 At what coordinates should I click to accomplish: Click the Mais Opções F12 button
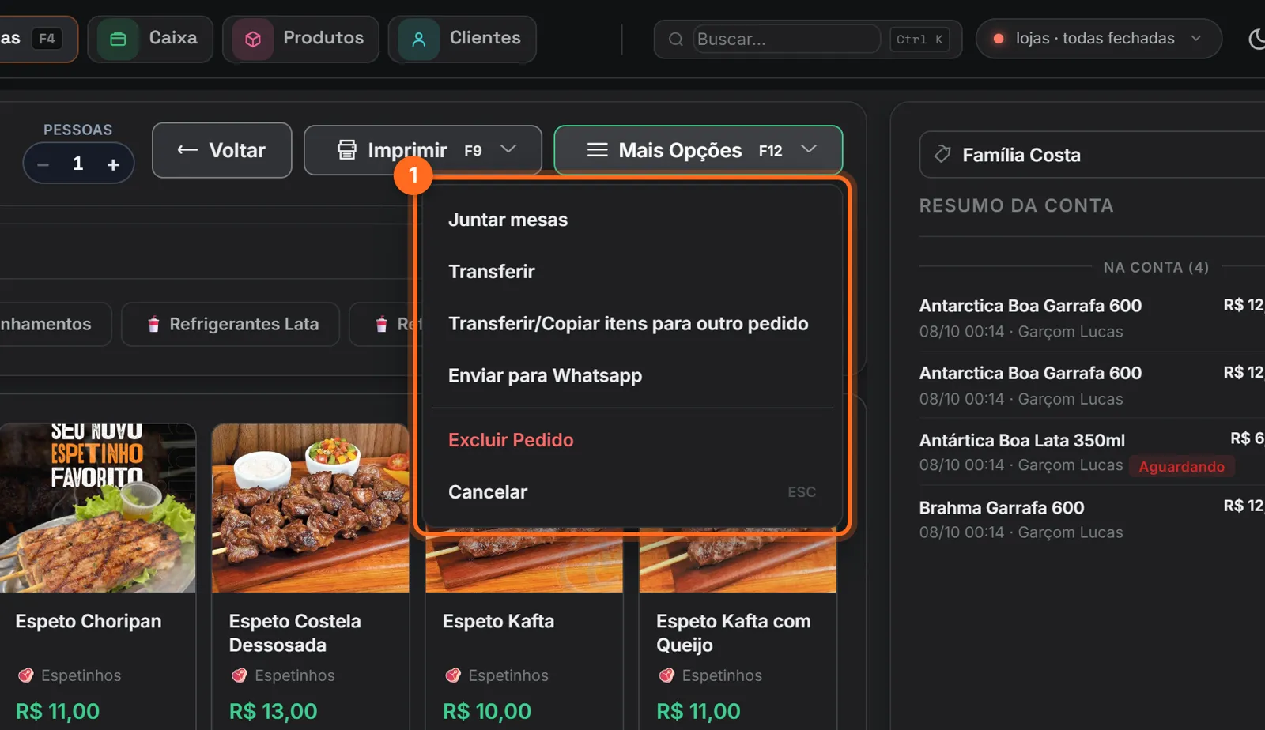point(698,150)
